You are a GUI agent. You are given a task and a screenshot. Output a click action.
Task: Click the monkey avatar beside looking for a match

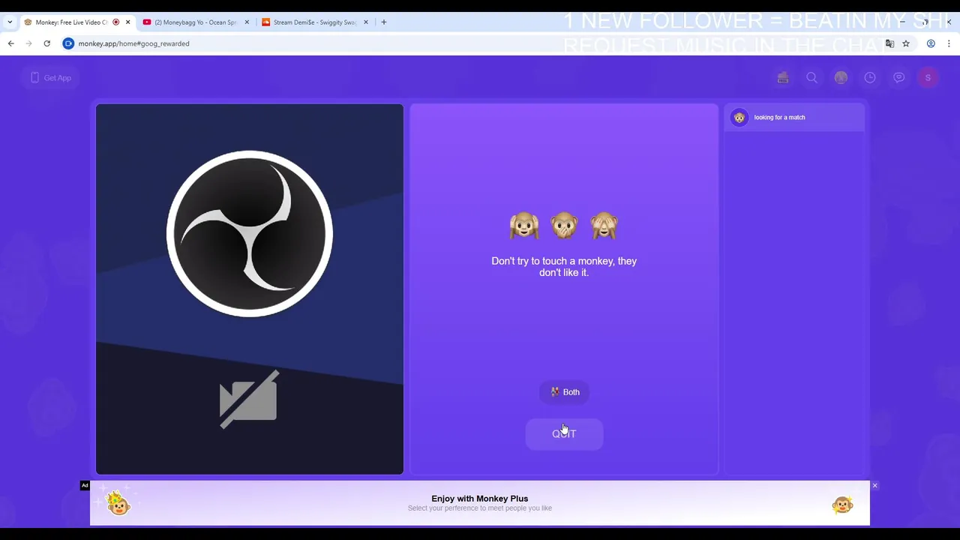coord(739,118)
